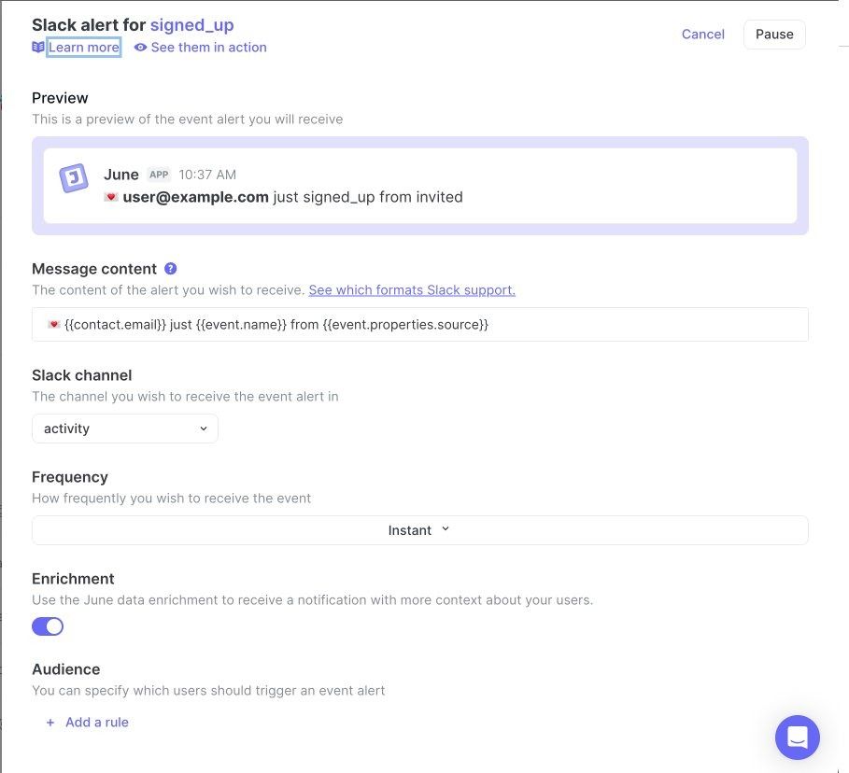Viewport: 849px width, 773px height.
Task: Turn off the Enrichment toggle
Action: click(x=48, y=626)
